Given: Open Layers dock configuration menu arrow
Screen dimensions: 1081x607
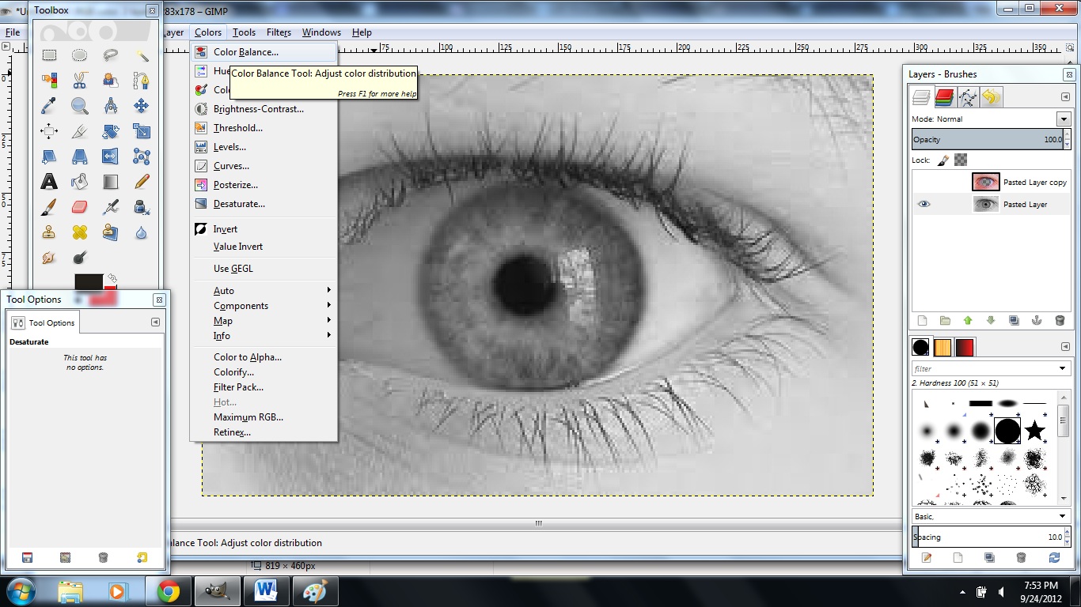Looking at the screenshot, I should coord(1065,97).
